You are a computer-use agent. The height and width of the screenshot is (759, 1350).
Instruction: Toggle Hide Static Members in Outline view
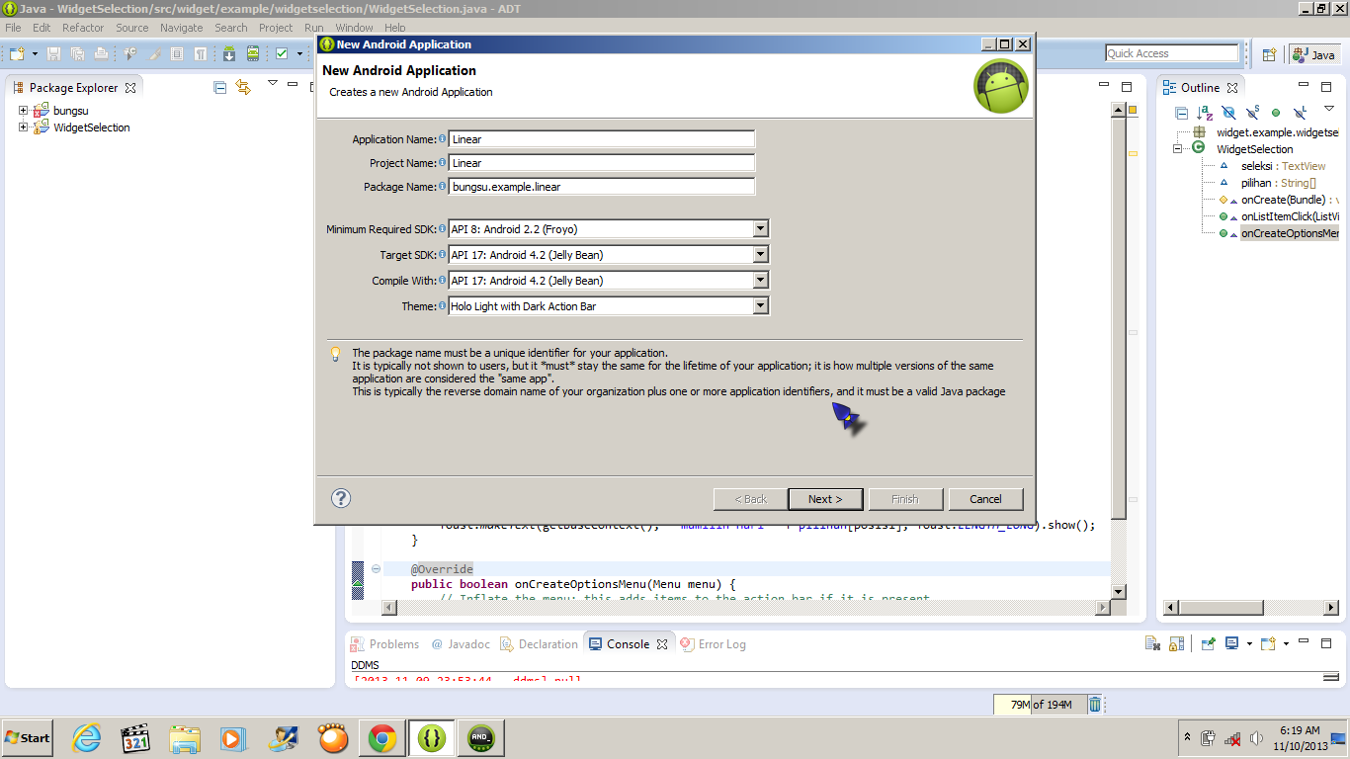1252,113
